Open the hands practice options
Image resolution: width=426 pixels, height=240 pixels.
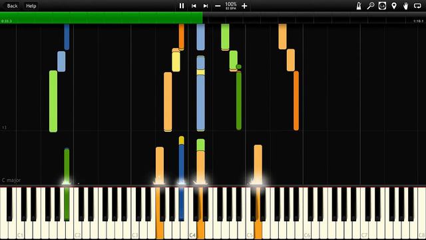(x=405, y=6)
